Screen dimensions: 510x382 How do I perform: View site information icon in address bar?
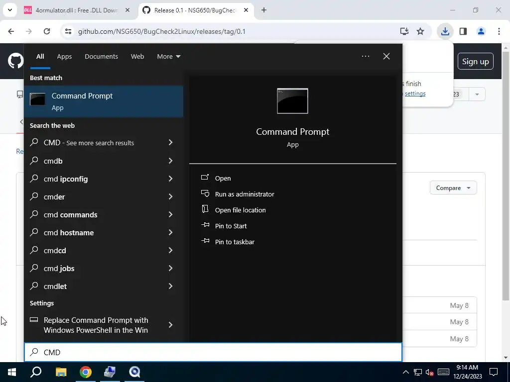[x=68, y=31]
